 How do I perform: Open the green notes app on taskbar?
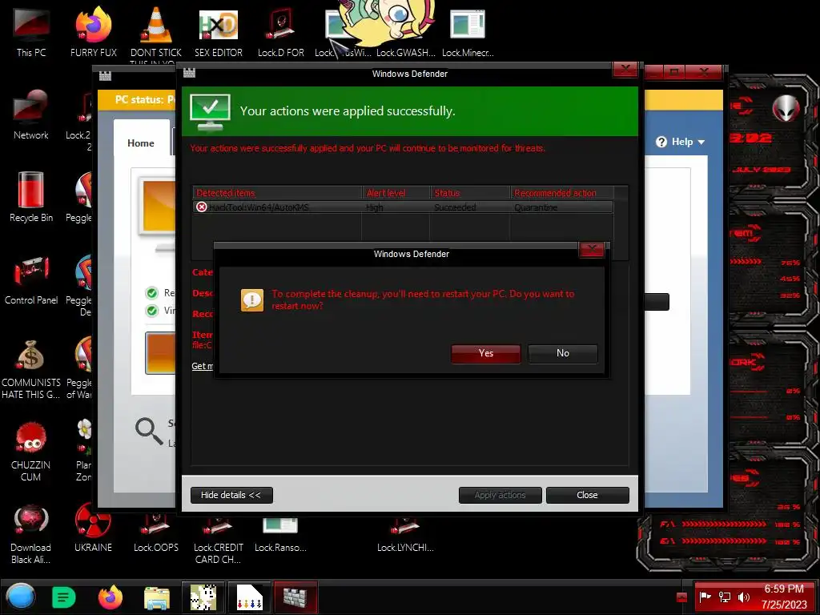(x=63, y=597)
